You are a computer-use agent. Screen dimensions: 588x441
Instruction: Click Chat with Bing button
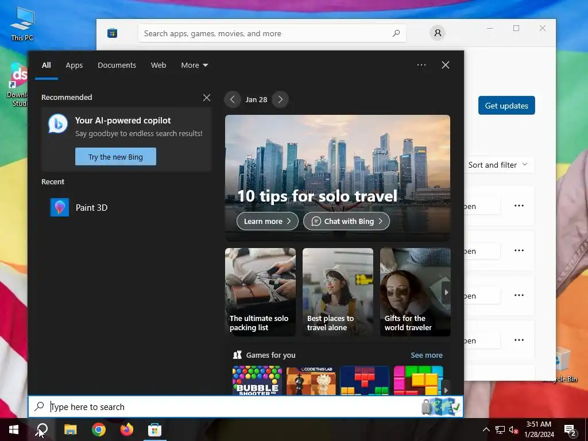(x=346, y=221)
